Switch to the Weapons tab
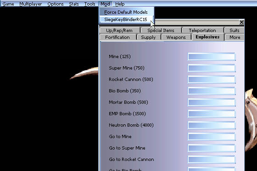257x171 pixels. click(x=176, y=37)
